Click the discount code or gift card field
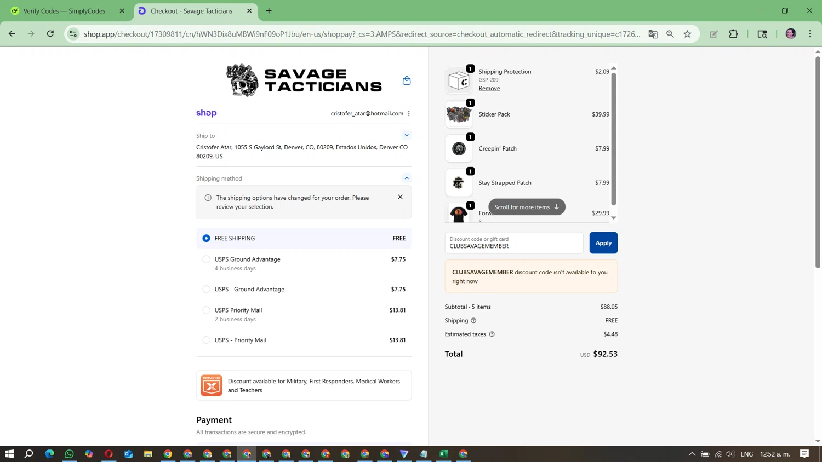 coord(514,243)
